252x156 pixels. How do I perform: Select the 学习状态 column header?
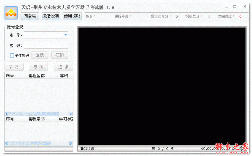[66, 119]
